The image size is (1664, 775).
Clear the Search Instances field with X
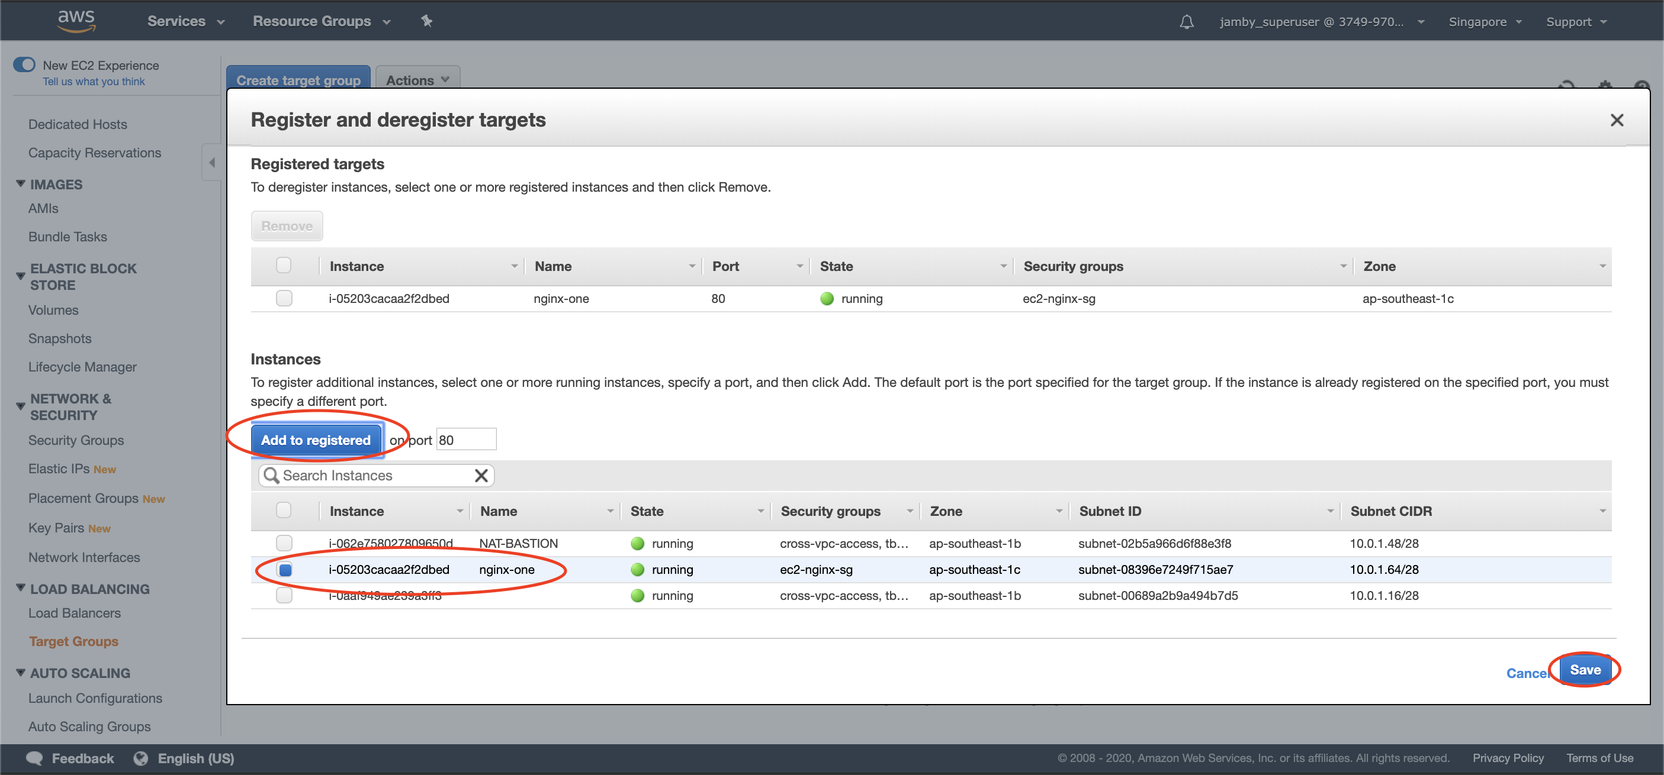click(481, 476)
